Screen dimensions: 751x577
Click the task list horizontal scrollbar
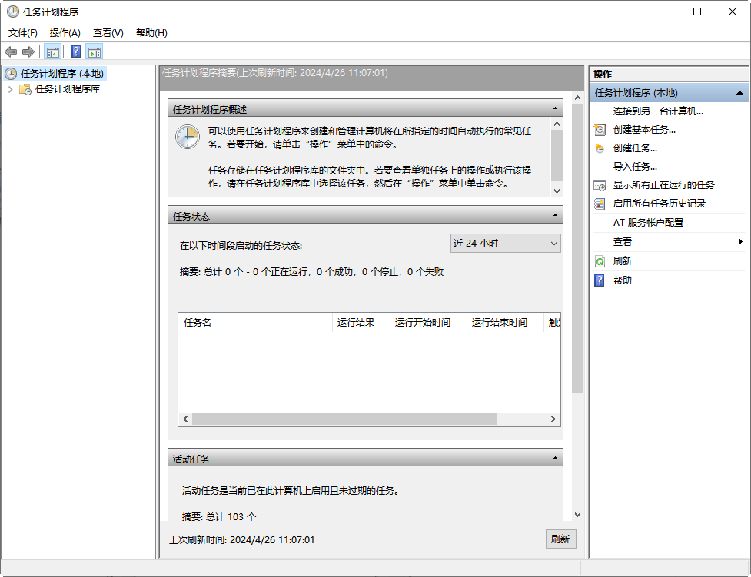[344, 419]
